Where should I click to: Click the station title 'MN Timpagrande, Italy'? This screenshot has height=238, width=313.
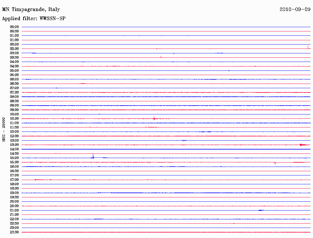click(x=31, y=9)
